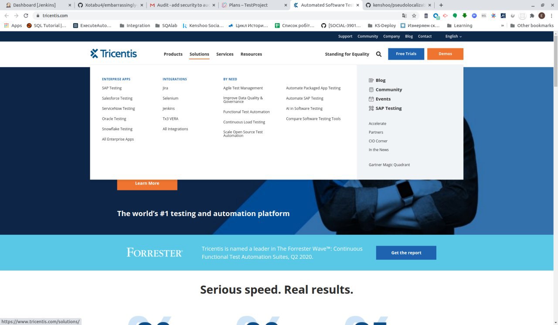Screen dimensions: 558x325
Task: Click the Support link in top bar
Action: pos(345,36)
